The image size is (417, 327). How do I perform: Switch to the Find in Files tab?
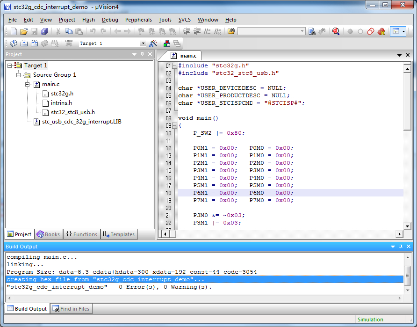tap(71, 309)
